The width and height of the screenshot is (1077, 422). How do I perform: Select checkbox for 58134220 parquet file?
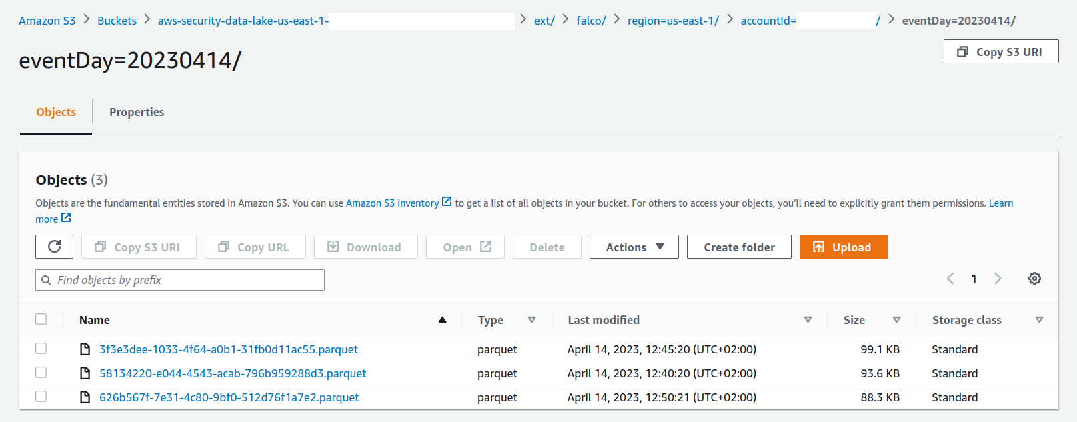[41, 373]
